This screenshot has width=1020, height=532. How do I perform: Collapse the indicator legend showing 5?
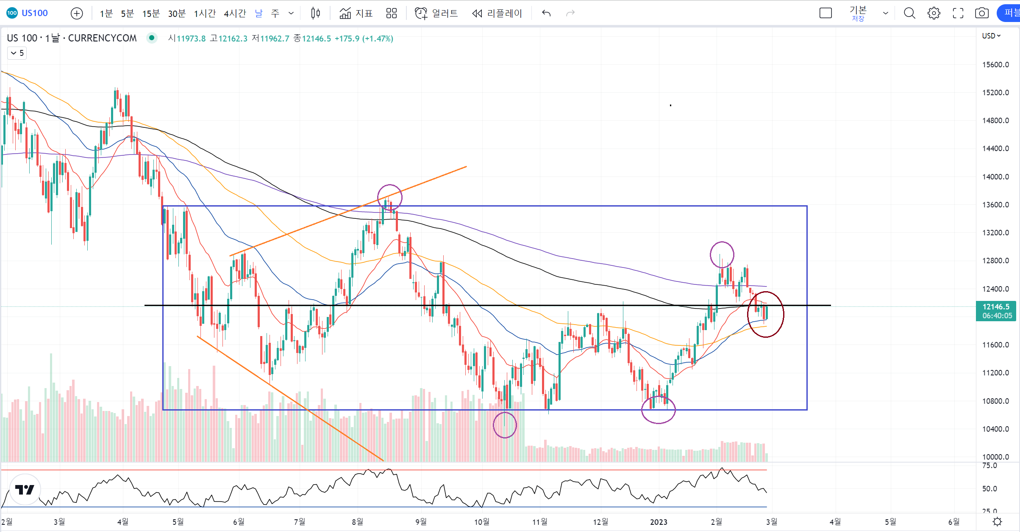(x=17, y=53)
